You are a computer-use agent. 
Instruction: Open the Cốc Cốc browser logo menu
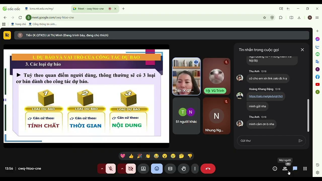11,9
